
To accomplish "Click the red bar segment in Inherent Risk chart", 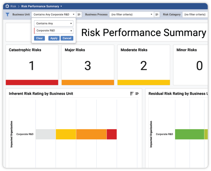I will click(112, 134).
